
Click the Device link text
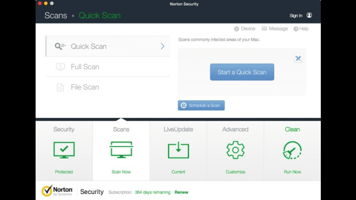coord(248,29)
